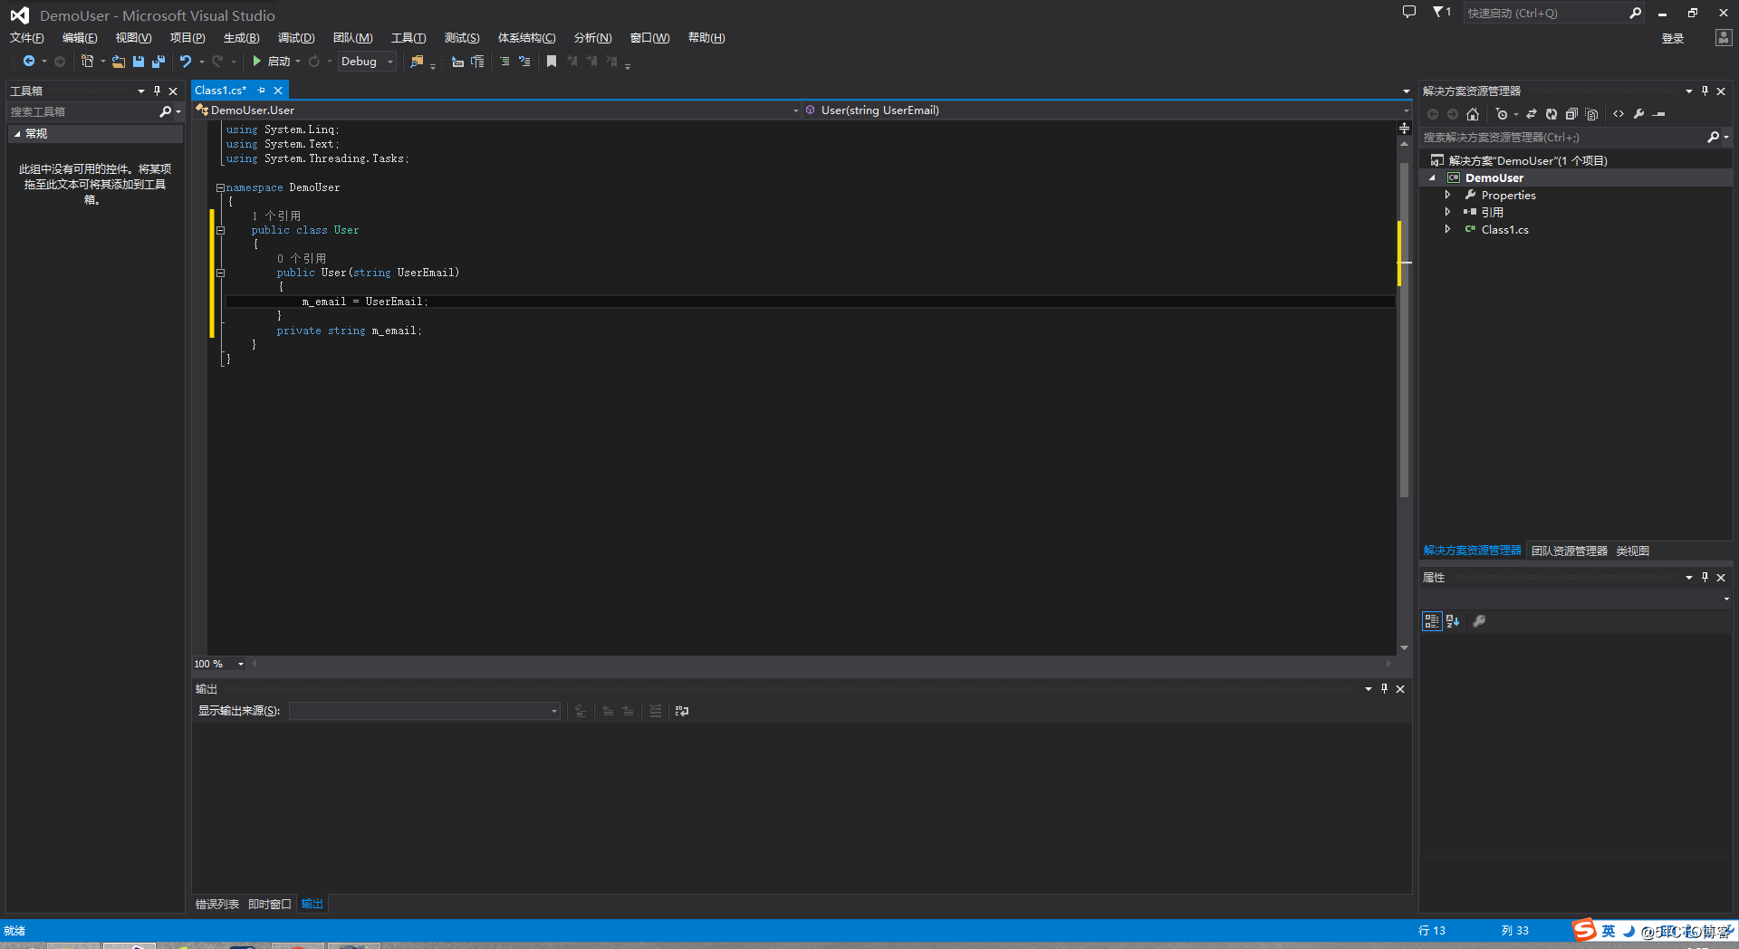1739x949 pixels.
Task: Click the Open File folder icon
Action: [119, 62]
